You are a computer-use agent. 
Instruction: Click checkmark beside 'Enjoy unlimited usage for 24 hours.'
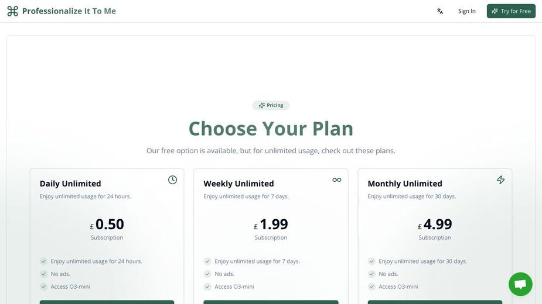coord(43,261)
